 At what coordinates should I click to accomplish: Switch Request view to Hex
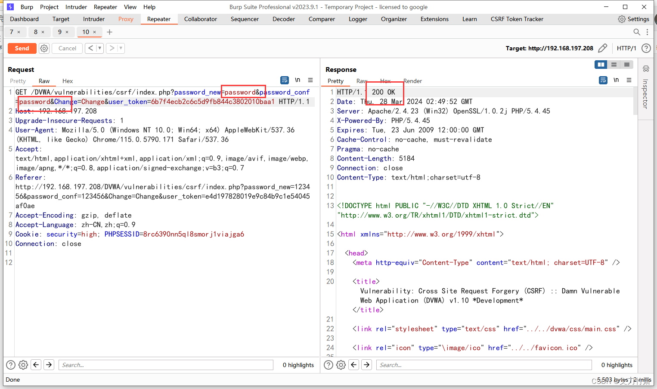click(x=68, y=81)
